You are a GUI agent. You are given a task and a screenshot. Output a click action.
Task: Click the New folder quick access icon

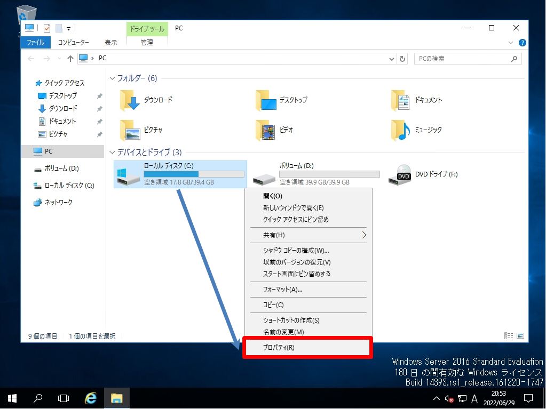59,28
